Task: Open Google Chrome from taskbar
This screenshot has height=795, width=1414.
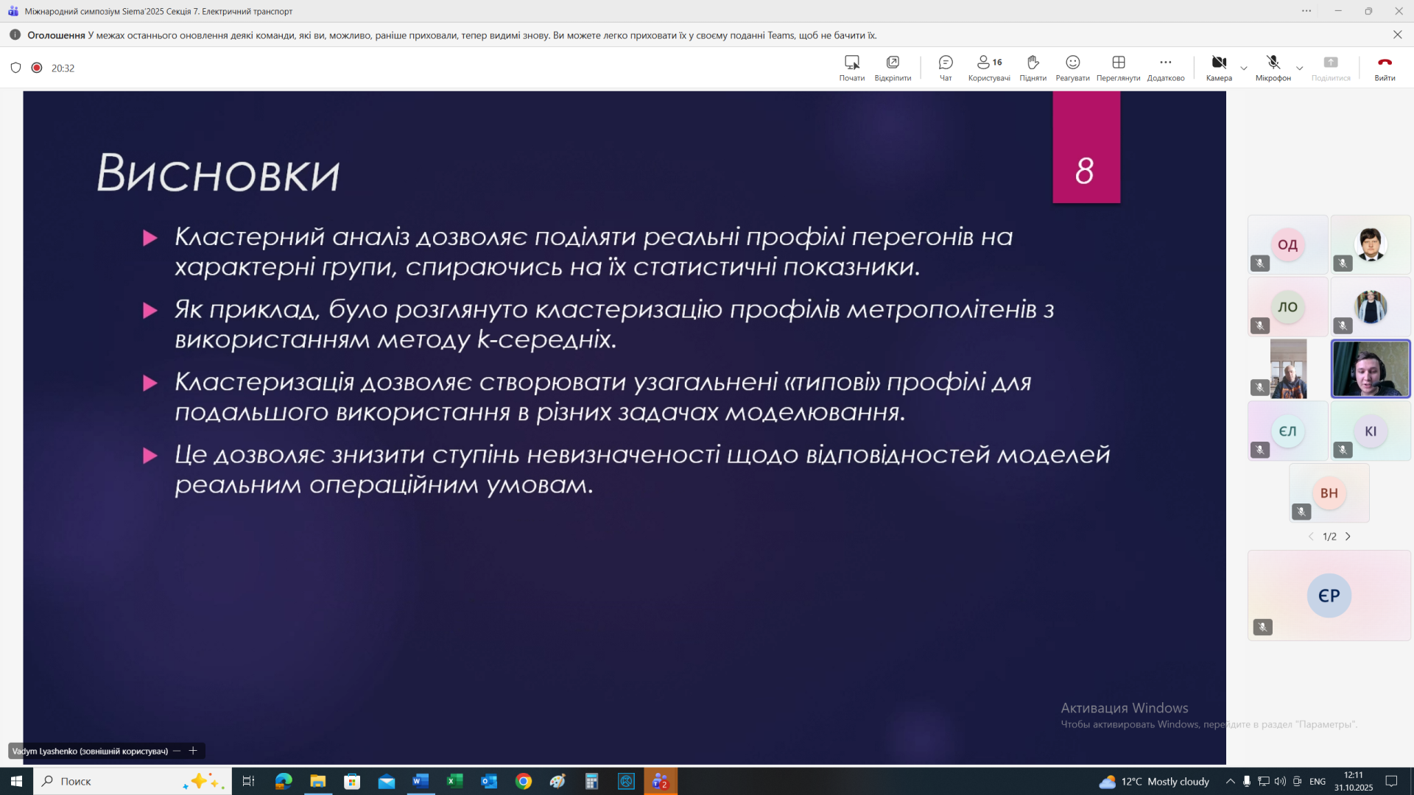Action: (524, 781)
